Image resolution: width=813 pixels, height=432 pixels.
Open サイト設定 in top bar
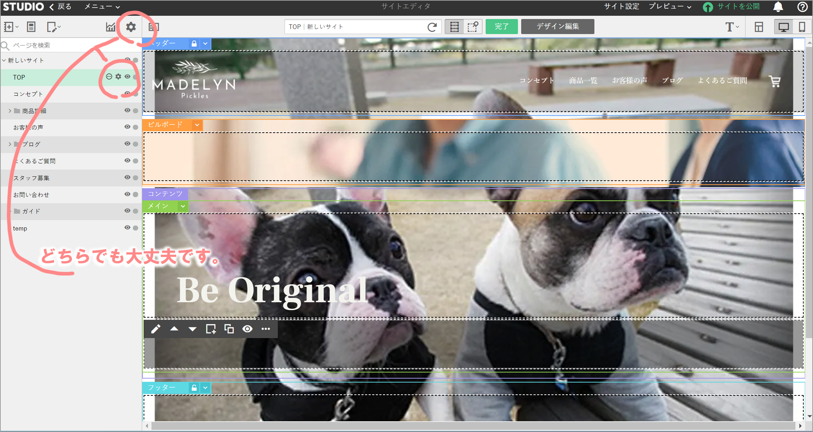(621, 7)
